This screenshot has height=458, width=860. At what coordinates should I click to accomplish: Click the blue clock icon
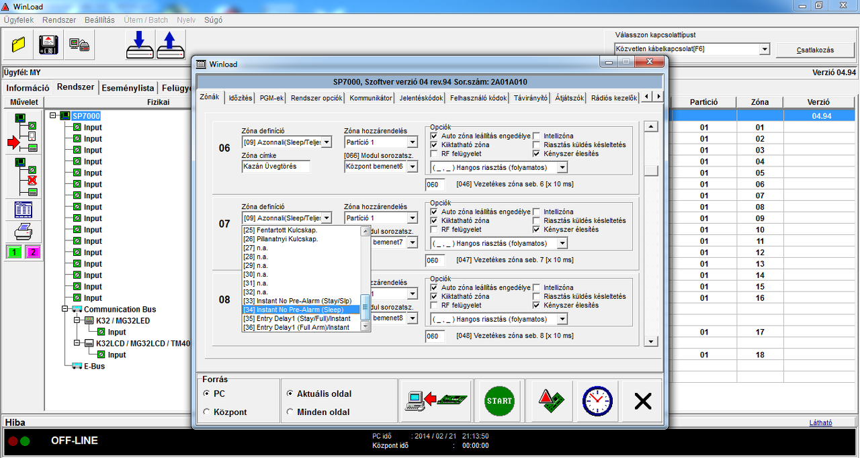597,401
